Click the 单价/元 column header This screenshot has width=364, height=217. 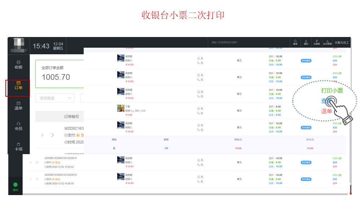pyautogui.click(x=238, y=140)
